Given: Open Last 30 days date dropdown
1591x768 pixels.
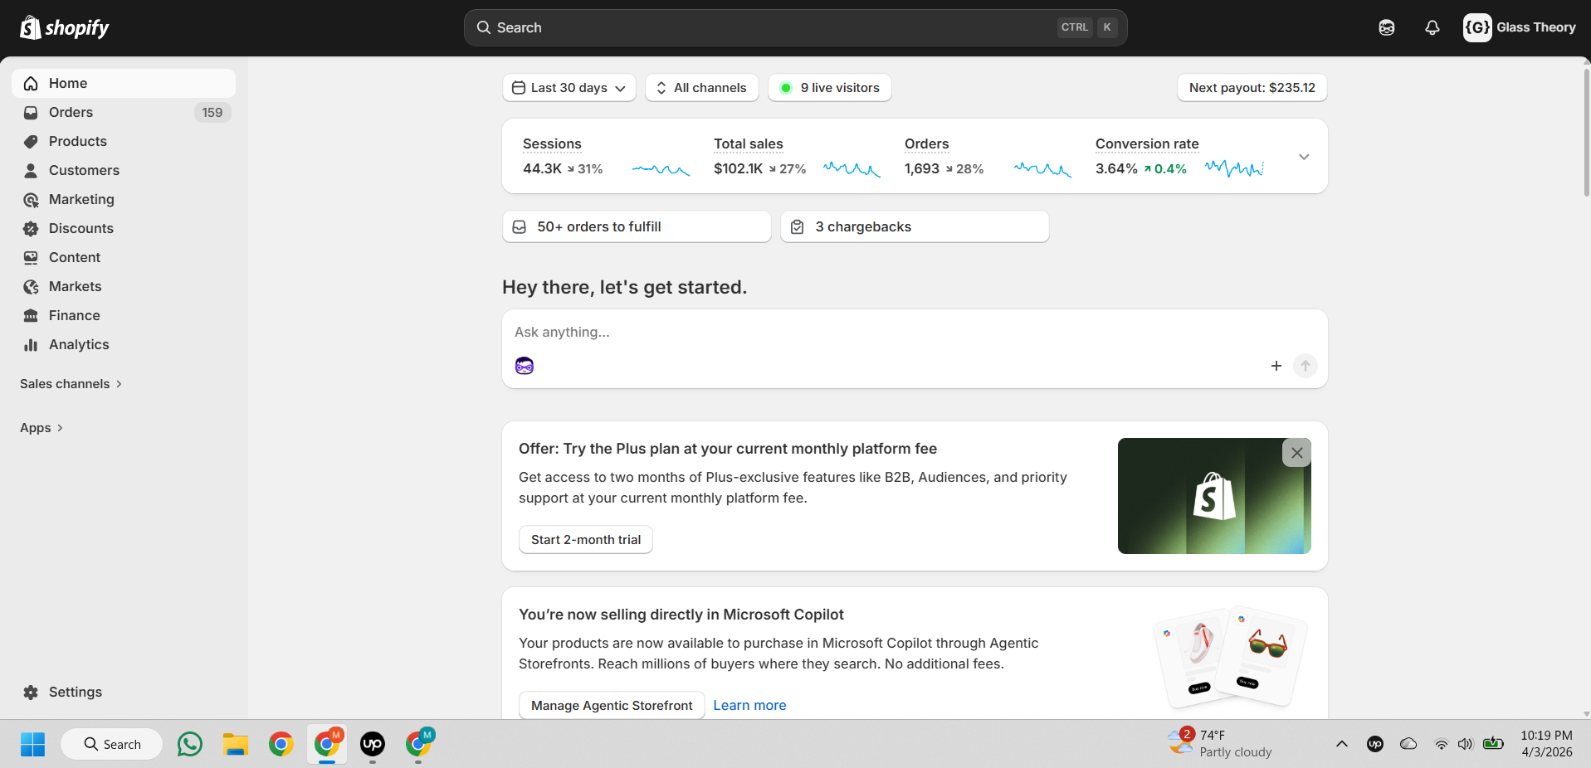Looking at the screenshot, I should 569,88.
